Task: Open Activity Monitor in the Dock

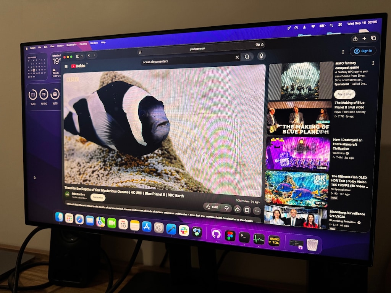Action: 259,239
